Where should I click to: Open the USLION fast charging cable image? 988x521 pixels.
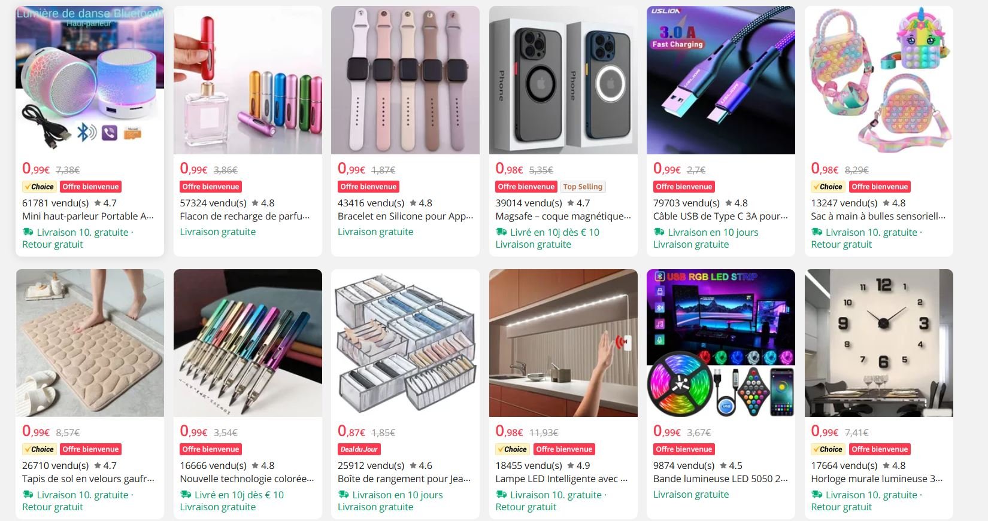[x=721, y=80]
